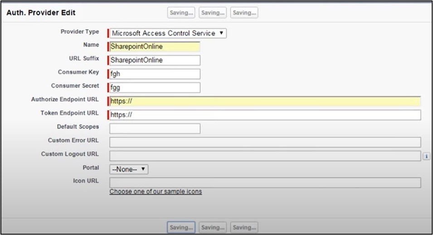This screenshot has width=433, height=235.
Task: Click the Name input field
Action: point(155,47)
